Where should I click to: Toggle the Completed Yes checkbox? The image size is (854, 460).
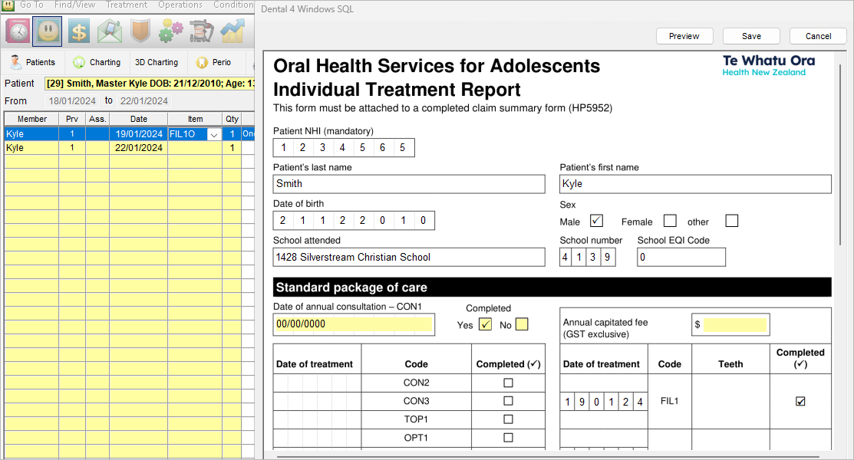485,324
